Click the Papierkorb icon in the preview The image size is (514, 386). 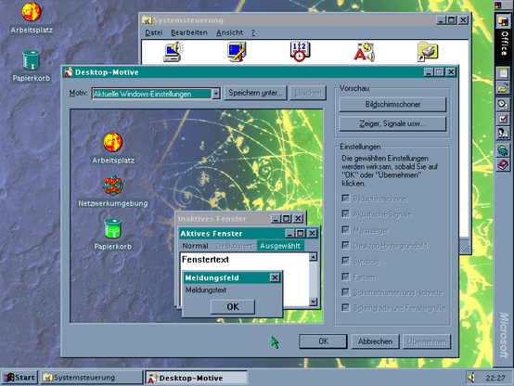pos(113,228)
